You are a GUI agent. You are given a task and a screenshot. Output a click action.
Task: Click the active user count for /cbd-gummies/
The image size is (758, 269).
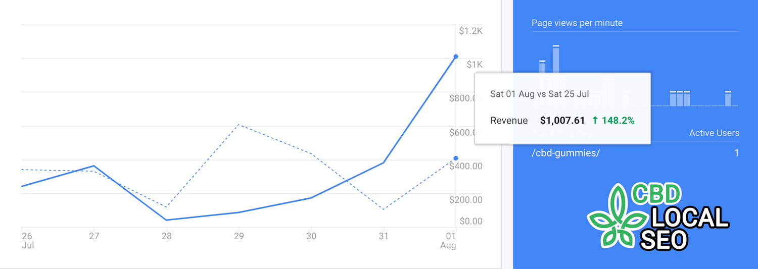pyautogui.click(x=736, y=153)
